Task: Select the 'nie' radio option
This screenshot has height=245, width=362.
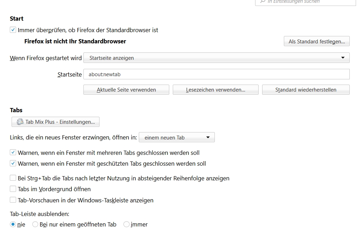Action: click(x=13, y=224)
